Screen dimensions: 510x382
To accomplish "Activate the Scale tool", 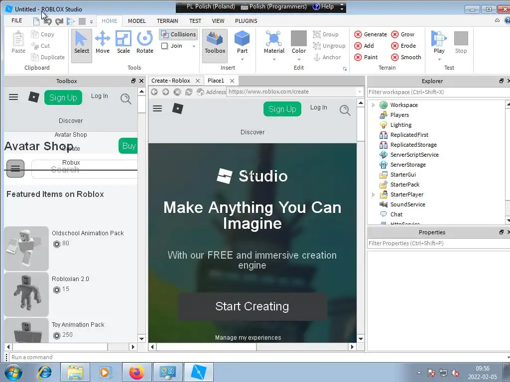I will 124,42.
